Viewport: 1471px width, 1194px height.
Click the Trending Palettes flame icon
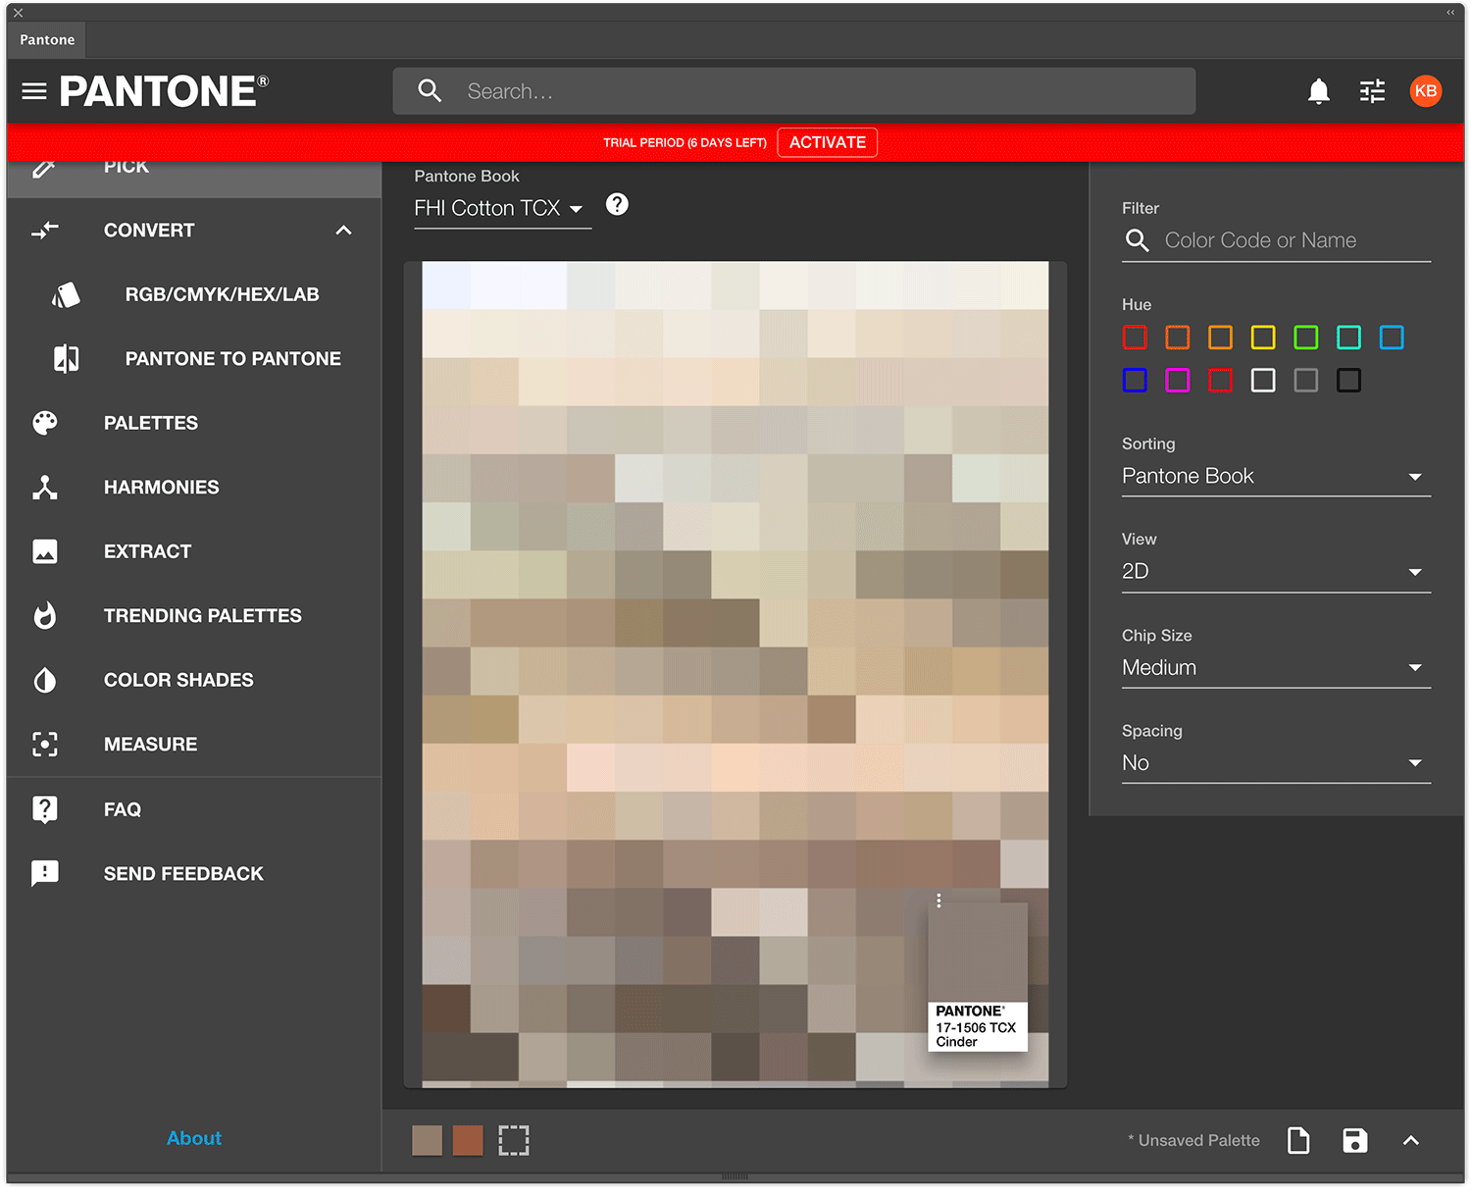point(45,616)
